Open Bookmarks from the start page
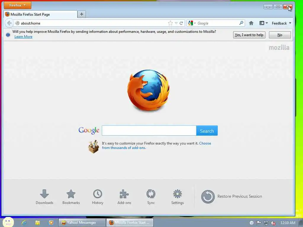 coord(71,197)
